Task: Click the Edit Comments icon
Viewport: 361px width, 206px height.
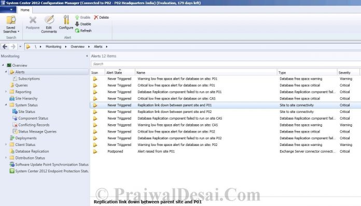Action: click(x=49, y=20)
